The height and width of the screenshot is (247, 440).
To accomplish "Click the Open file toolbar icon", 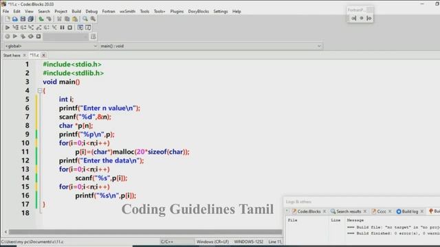I will click(15, 19).
